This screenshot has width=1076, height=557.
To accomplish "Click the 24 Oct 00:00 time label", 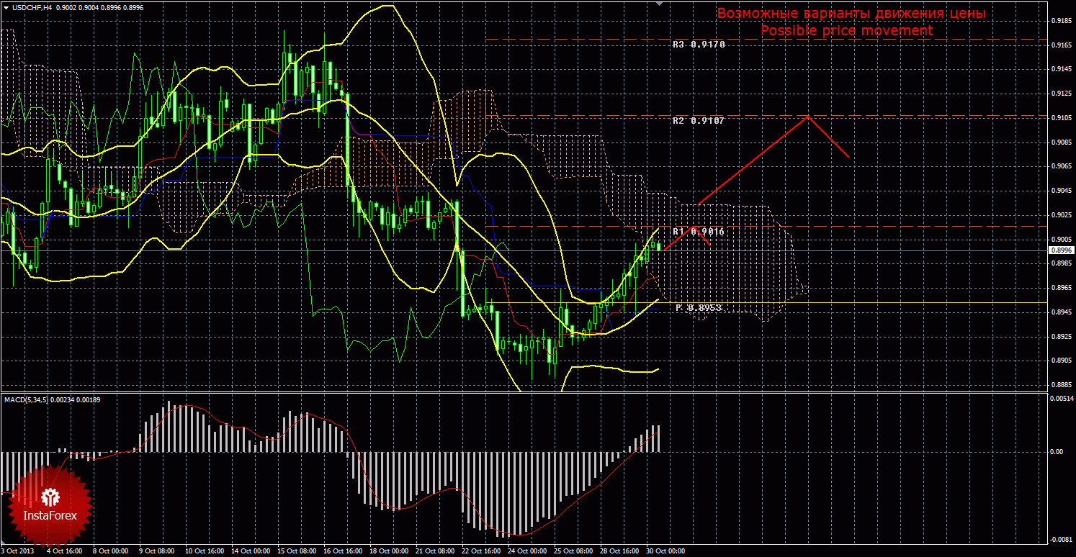I will (527, 551).
